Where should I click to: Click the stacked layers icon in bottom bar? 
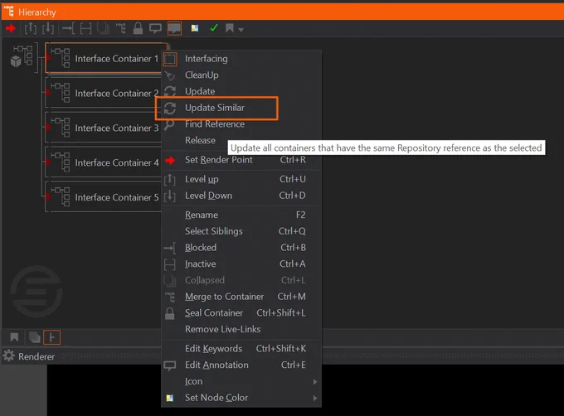coord(34,337)
